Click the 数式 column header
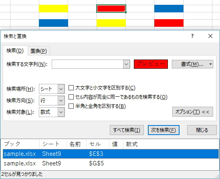 point(171,144)
